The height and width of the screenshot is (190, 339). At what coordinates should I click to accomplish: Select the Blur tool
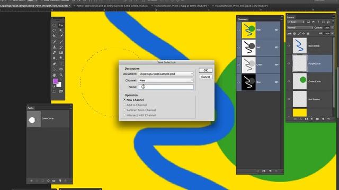[54, 58]
